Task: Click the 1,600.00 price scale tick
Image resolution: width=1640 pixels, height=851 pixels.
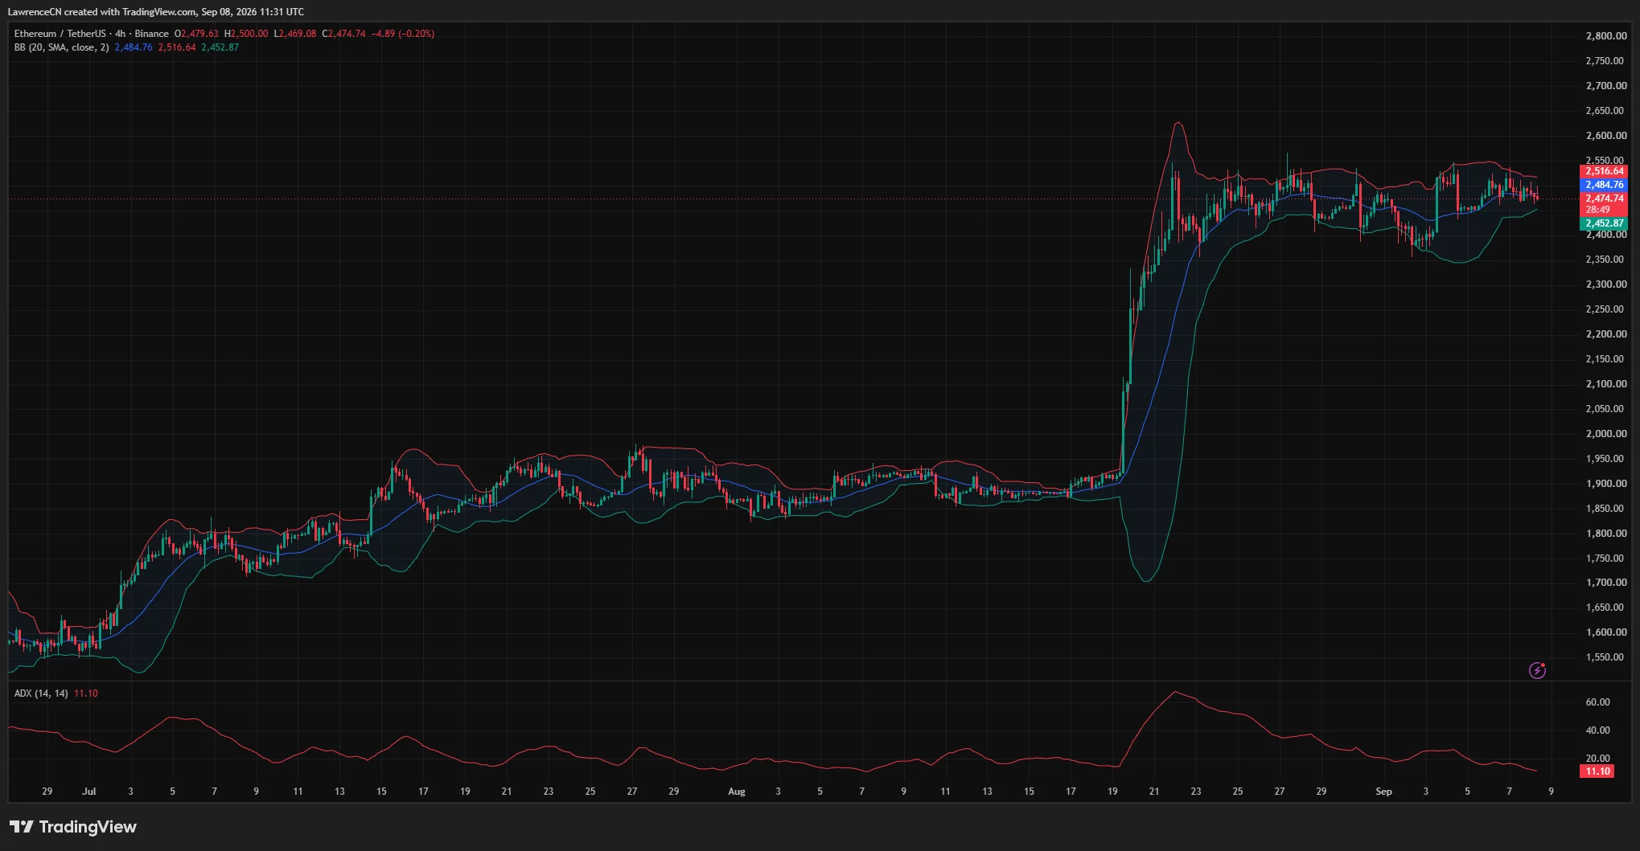Action: [x=1606, y=632]
